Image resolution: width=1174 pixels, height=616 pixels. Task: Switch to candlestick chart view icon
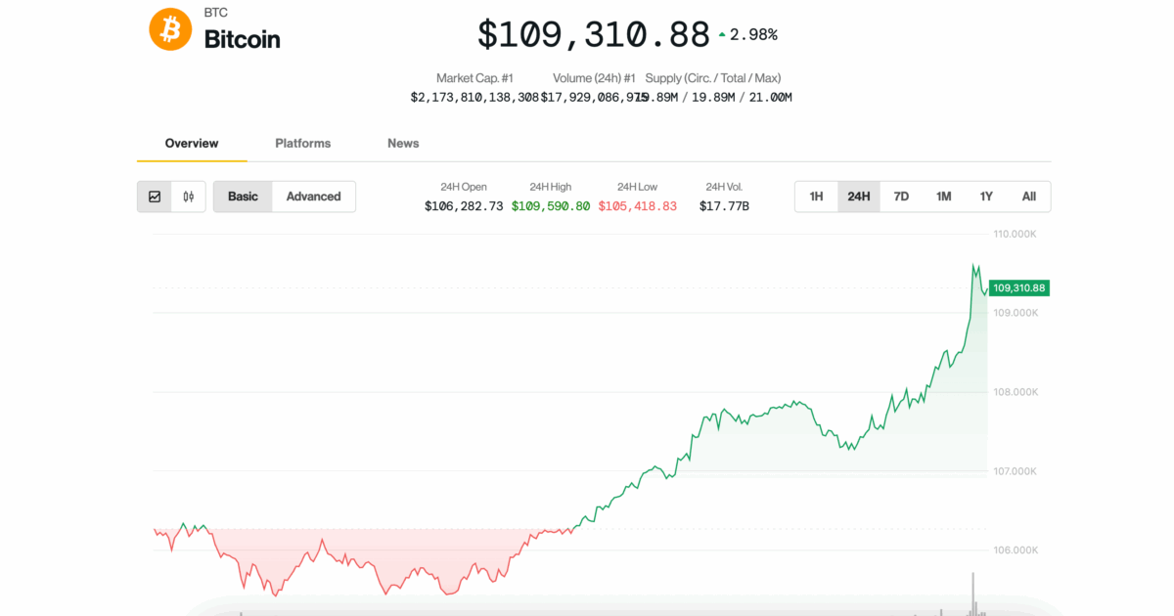point(189,197)
